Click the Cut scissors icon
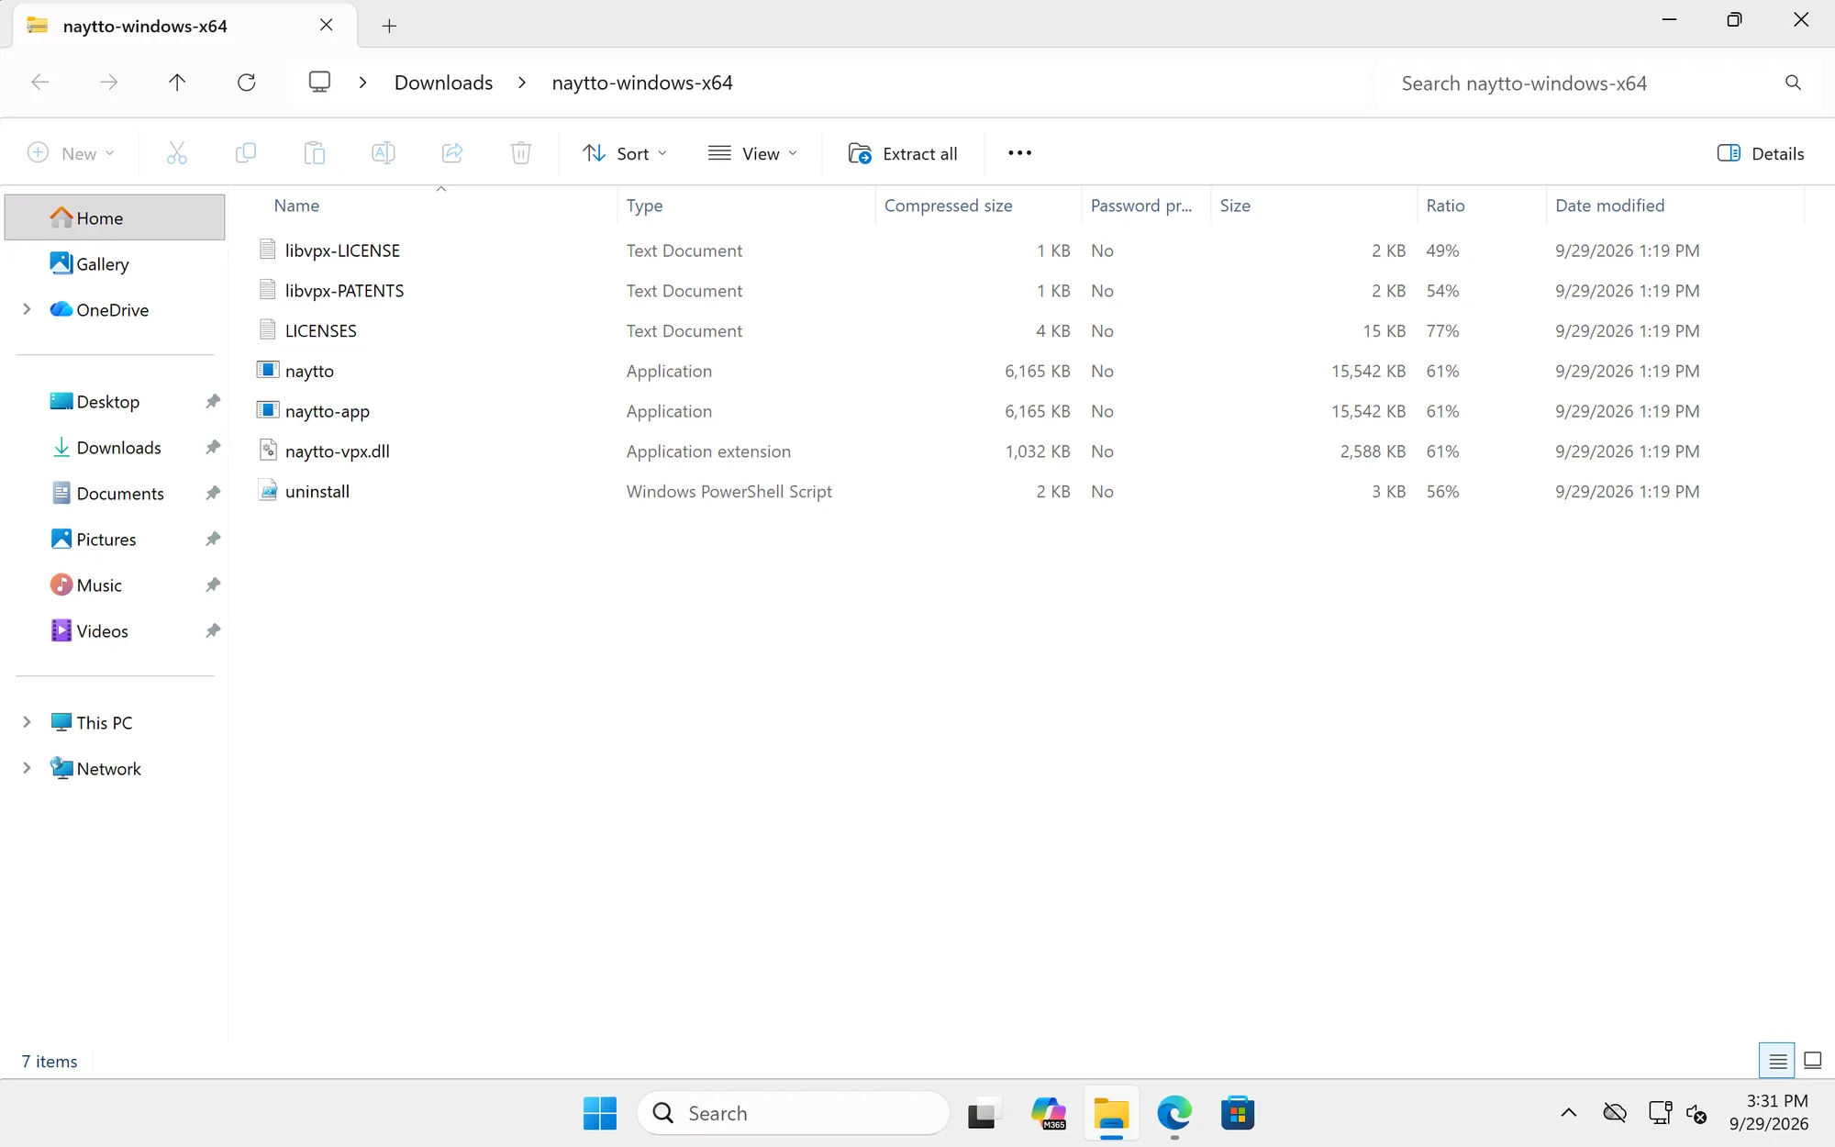The width and height of the screenshot is (1835, 1147). [x=177, y=153]
